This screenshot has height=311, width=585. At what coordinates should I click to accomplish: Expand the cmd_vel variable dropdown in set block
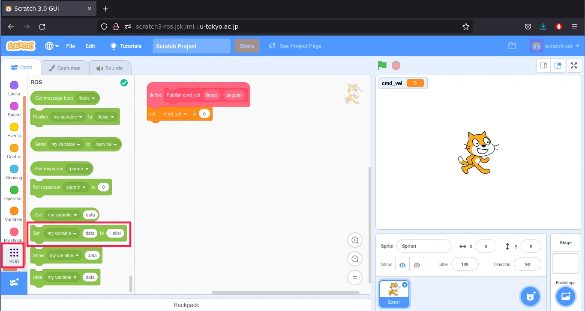tap(186, 114)
